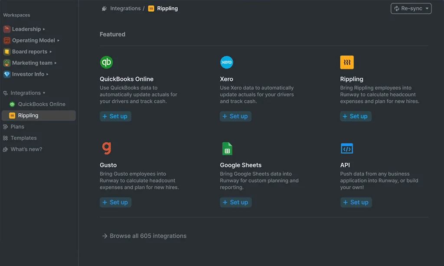Click the API code icon
The width and height of the screenshot is (444, 266).
pyautogui.click(x=347, y=148)
